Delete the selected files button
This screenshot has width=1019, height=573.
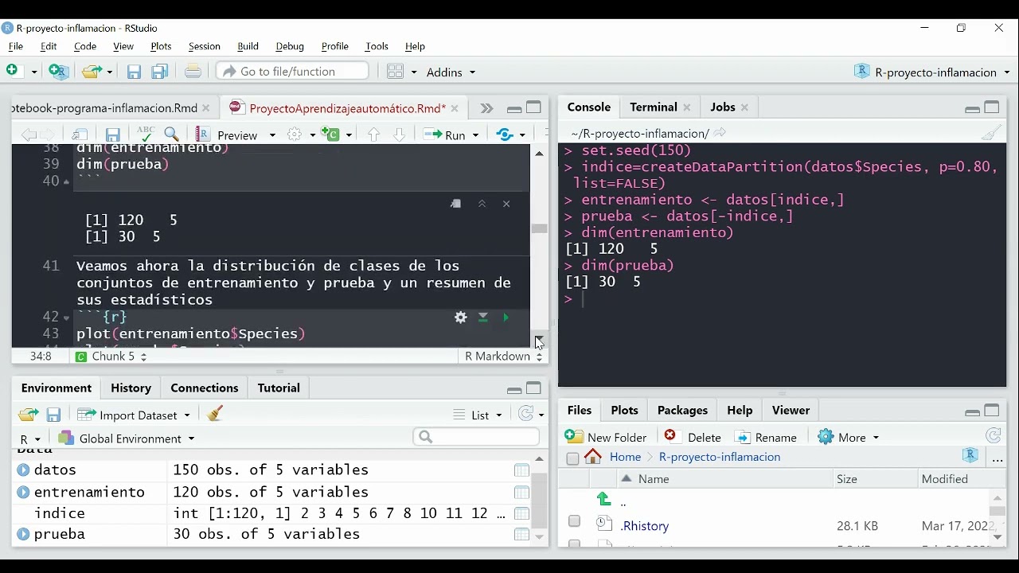pyautogui.click(x=693, y=437)
